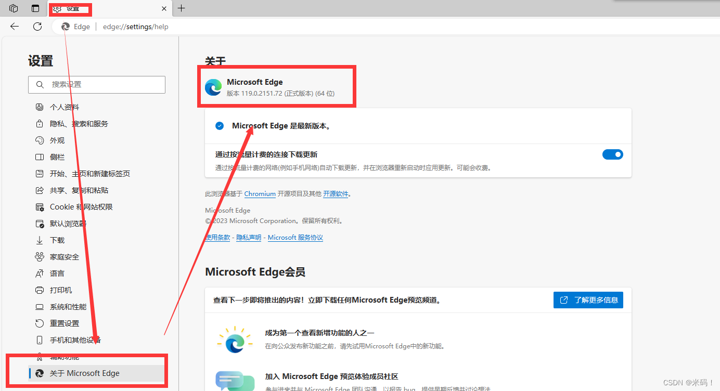This screenshot has height=391, width=720.
Task: Open the Chromium link
Action: (x=260, y=193)
